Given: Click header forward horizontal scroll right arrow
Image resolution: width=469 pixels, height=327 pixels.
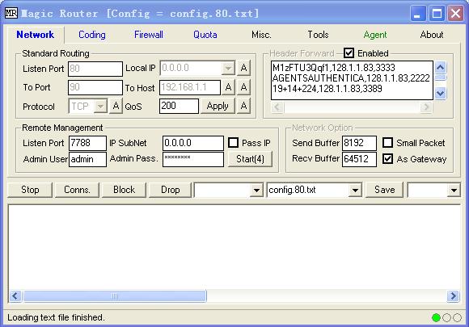Looking at the screenshot, I should [426, 107].
